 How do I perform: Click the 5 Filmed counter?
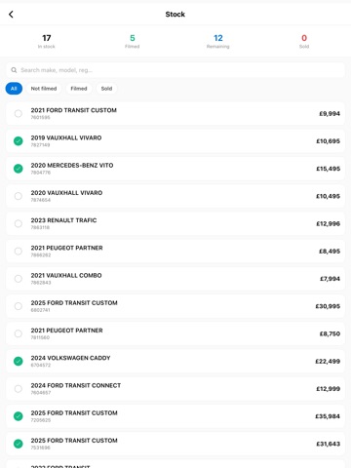point(133,41)
